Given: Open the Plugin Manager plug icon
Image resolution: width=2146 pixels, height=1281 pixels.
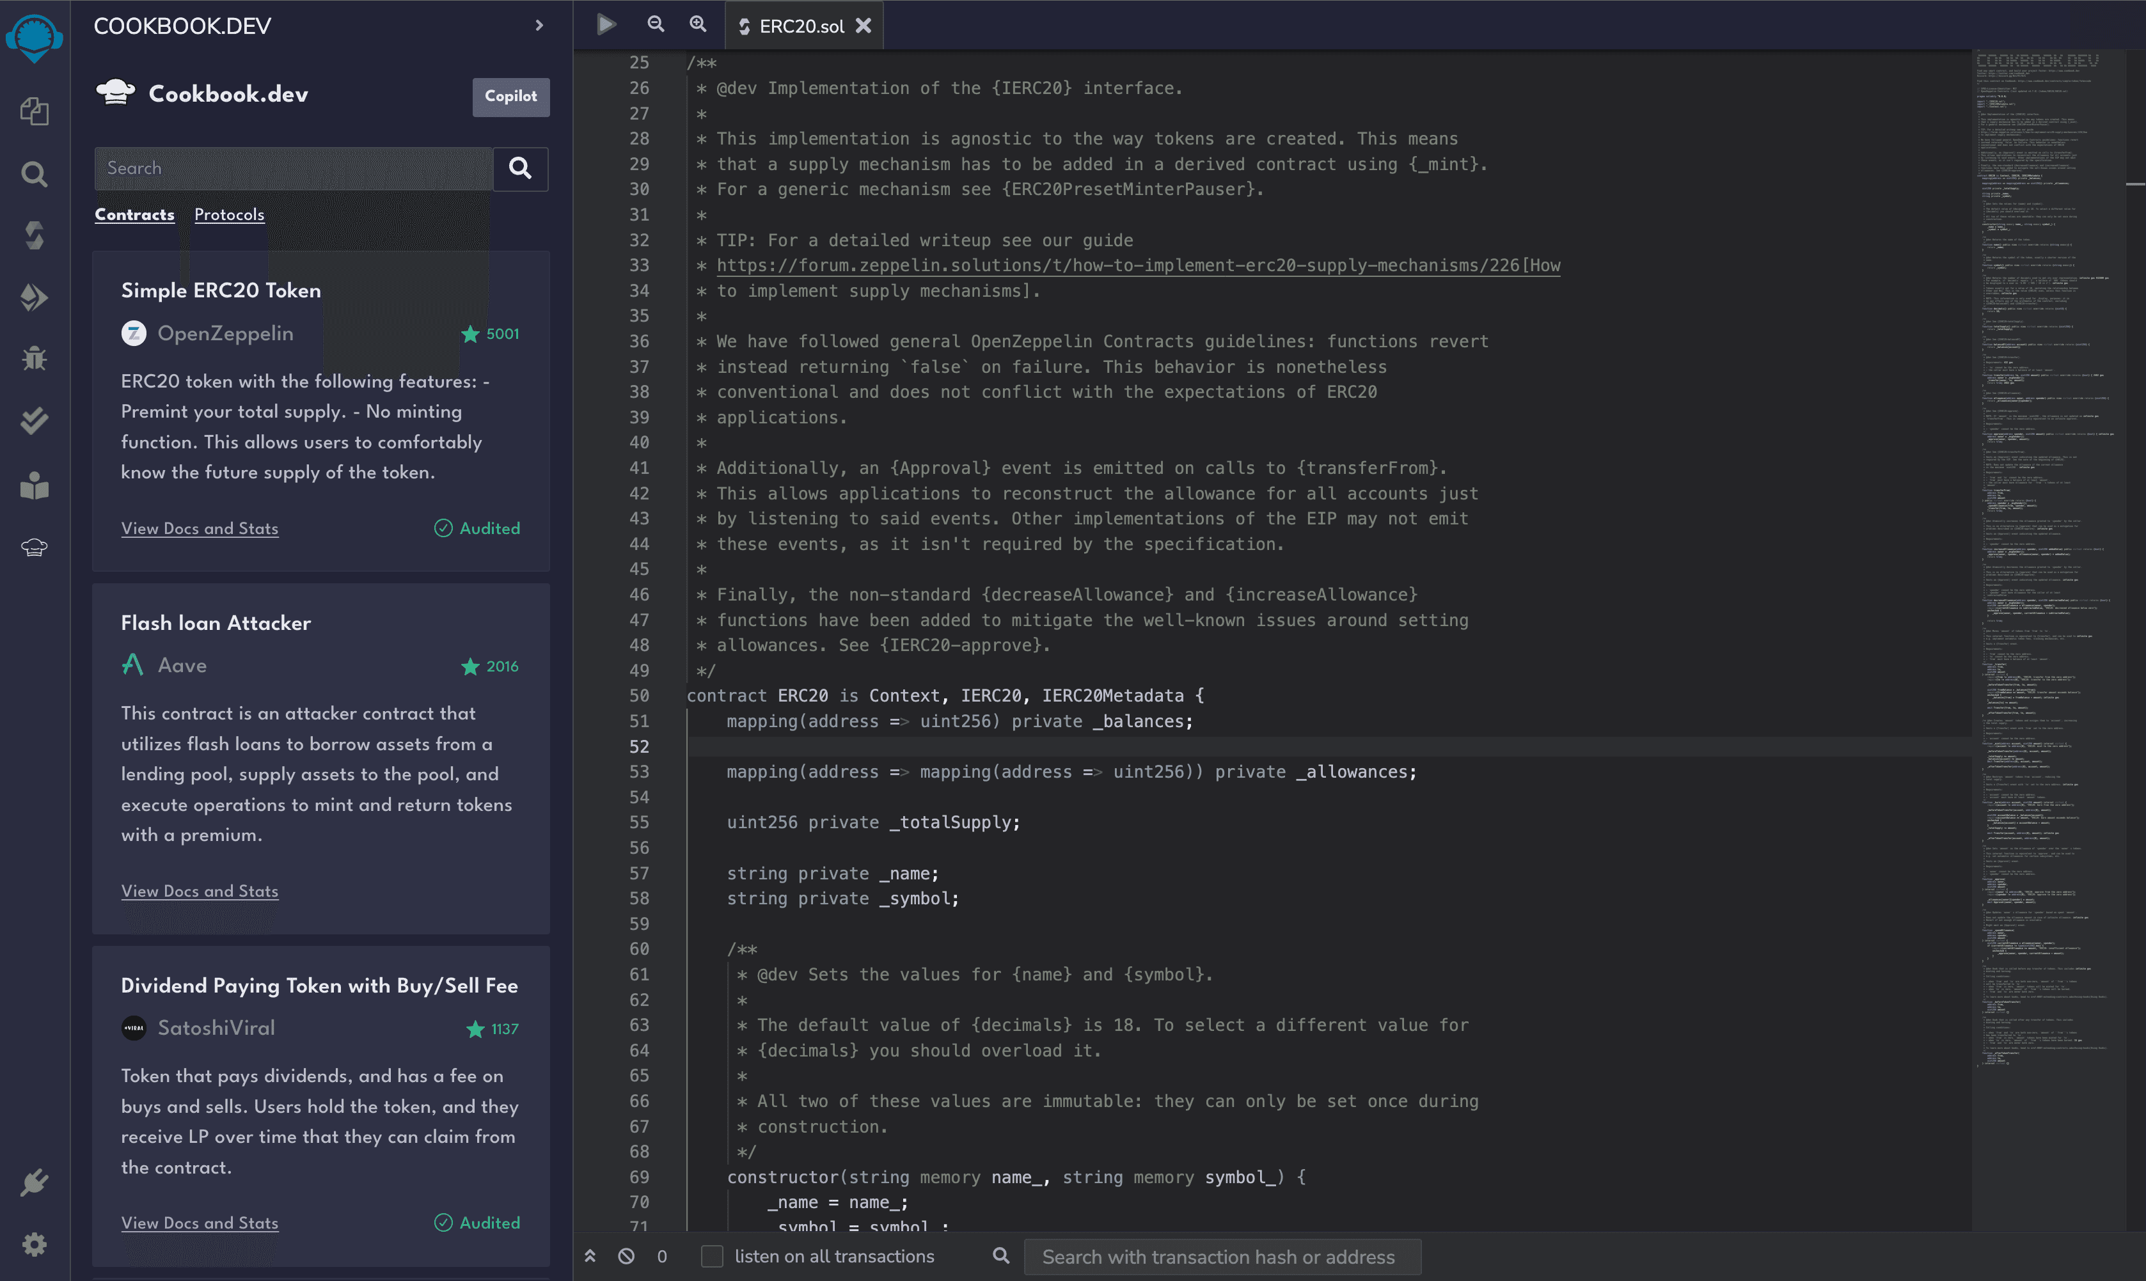Looking at the screenshot, I should [x=35, y=1182].
